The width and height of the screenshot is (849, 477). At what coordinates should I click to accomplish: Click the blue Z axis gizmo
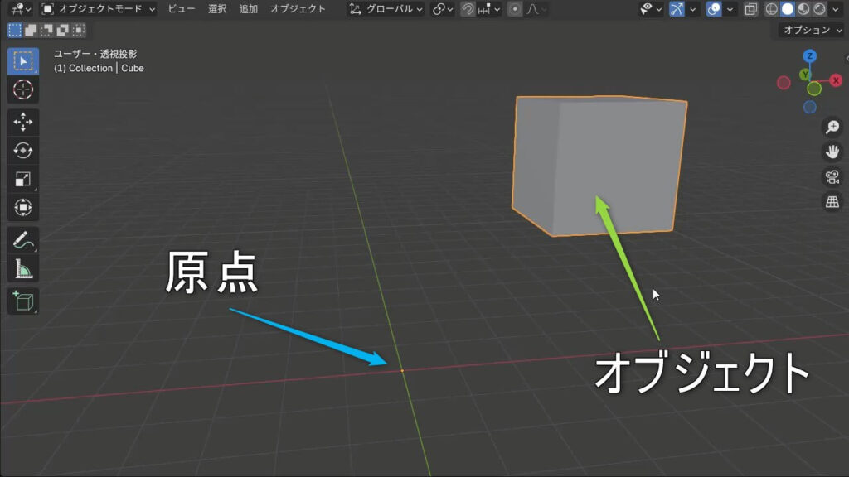coord(810,56)
